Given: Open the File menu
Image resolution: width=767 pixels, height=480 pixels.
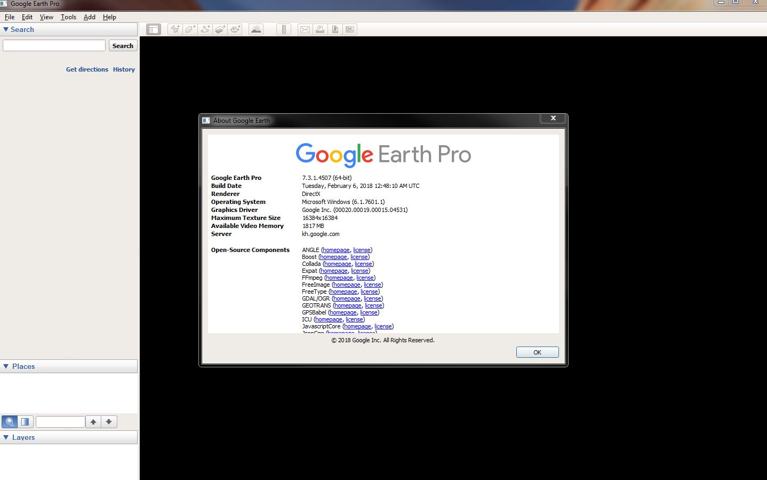Looking at the screenshot, I should coord(10,17).
